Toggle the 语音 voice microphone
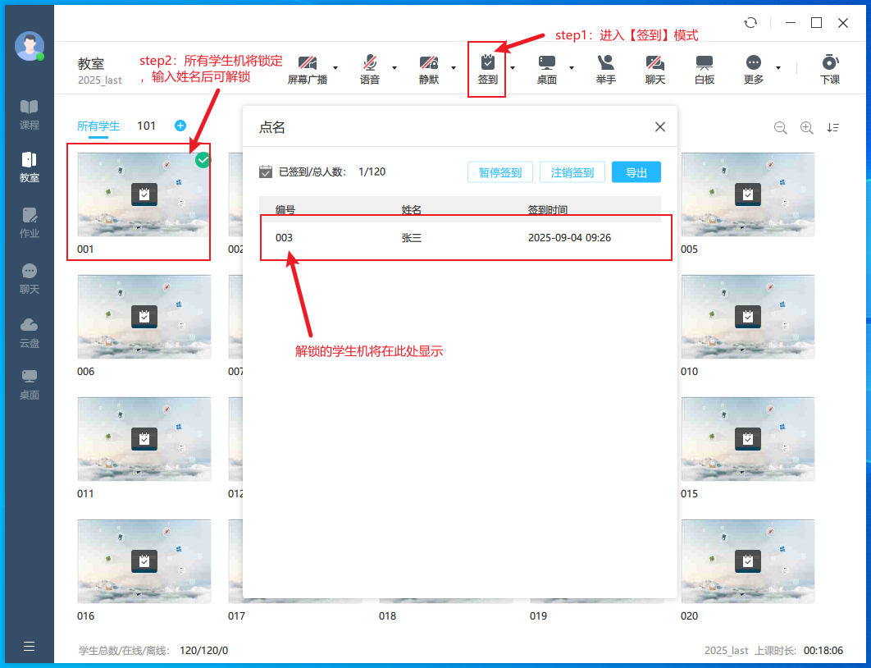Image resolution: width=871 pixels, height=668 pixels. (x=370, y=68)
